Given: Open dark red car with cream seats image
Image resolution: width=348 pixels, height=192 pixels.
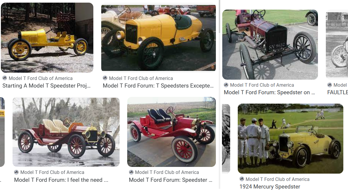Looking at the screenshot, I should coord(66,132).
